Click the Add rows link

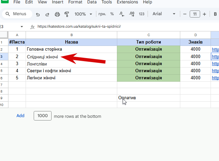coord(21,116)
